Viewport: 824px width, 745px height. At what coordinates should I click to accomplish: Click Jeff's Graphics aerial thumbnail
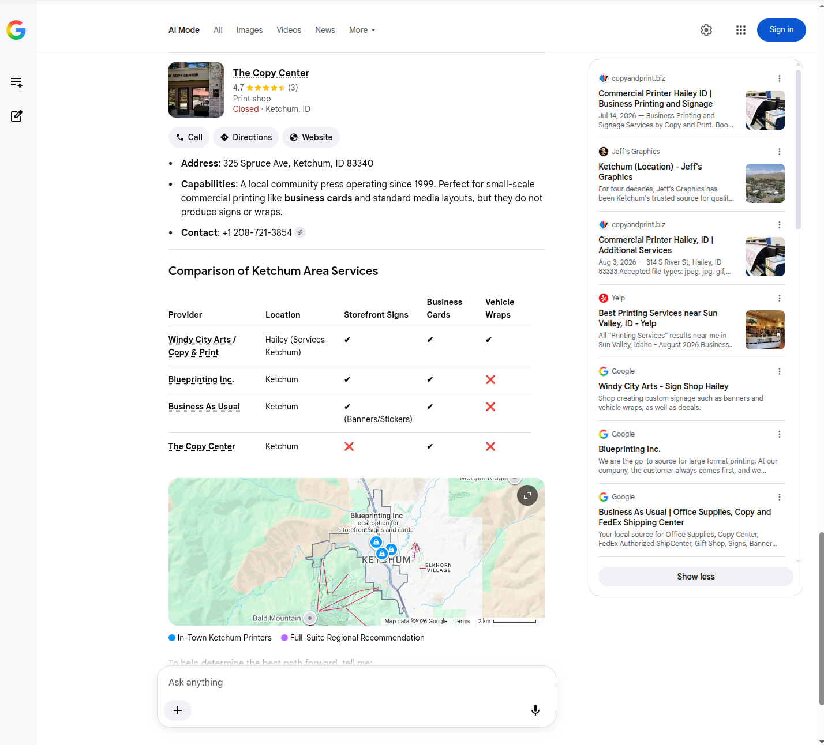765,183
